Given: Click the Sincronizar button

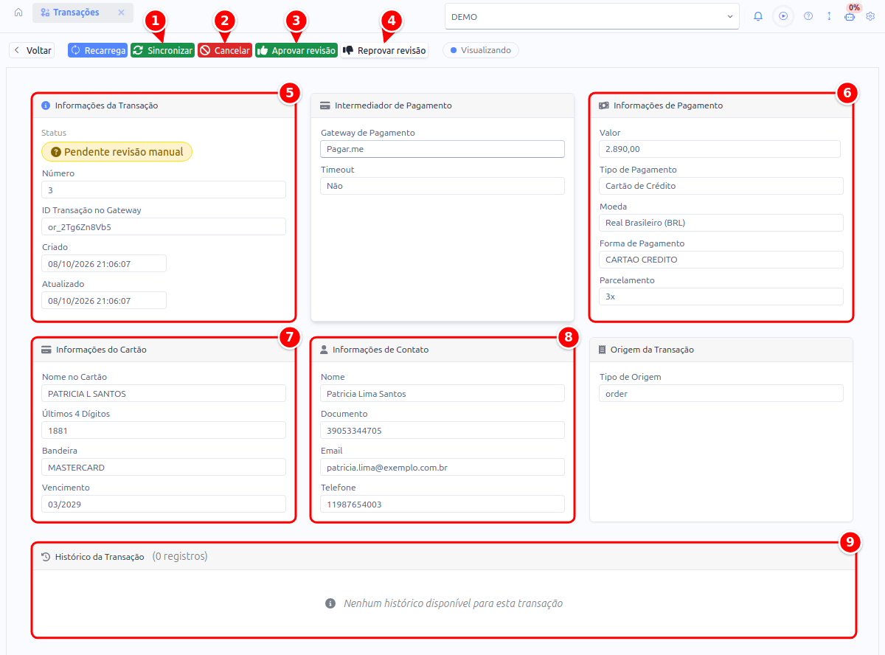Looking at the screenshot, I should [x=163, y=51].
